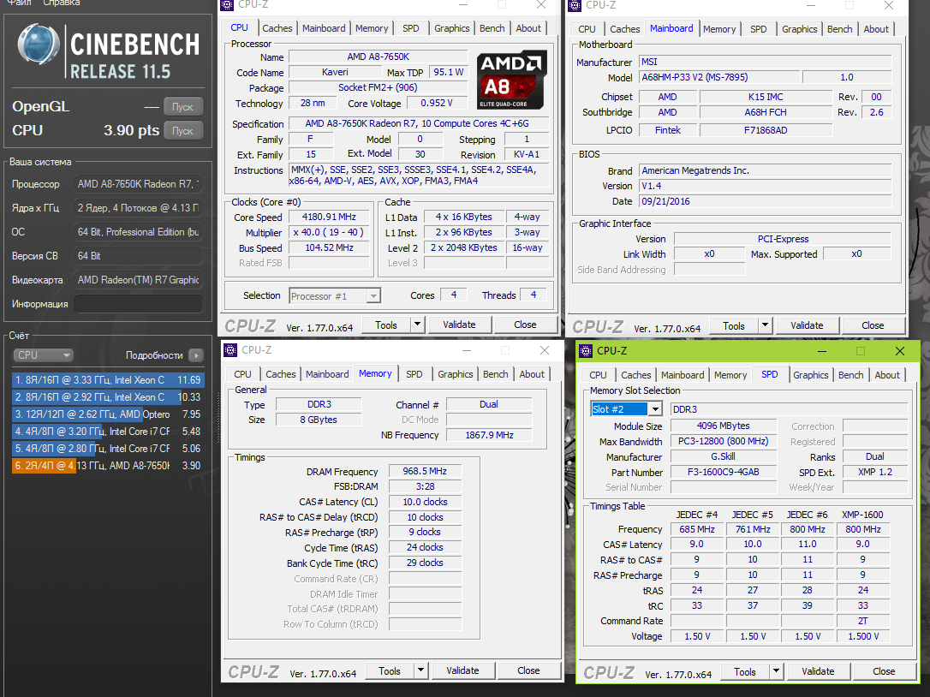Switch to Caches tab in the CPU window
The width and height of the screenshot is (930, 697).
point(277,28)
